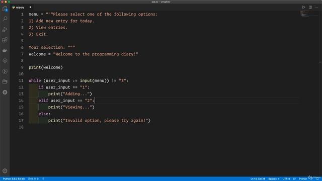Image resolution: width=322 pixels, height=181 pixels.
Task: Click line number 11 in gutter
Action: coord(21,80)
